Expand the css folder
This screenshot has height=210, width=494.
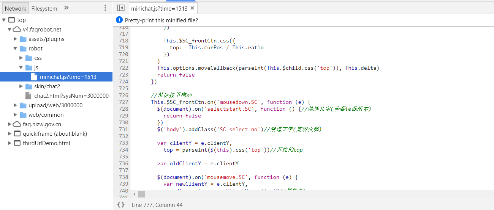coord(21,58)
